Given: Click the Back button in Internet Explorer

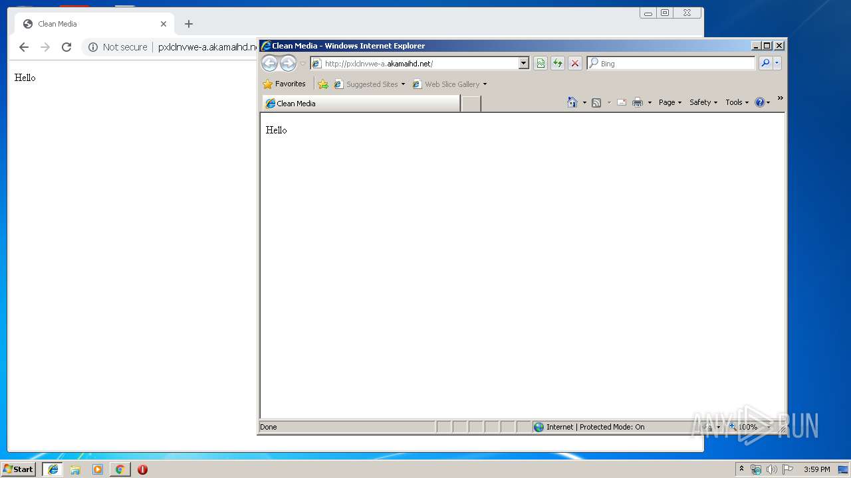Looking at the screenshot, I should coord(269,63).
